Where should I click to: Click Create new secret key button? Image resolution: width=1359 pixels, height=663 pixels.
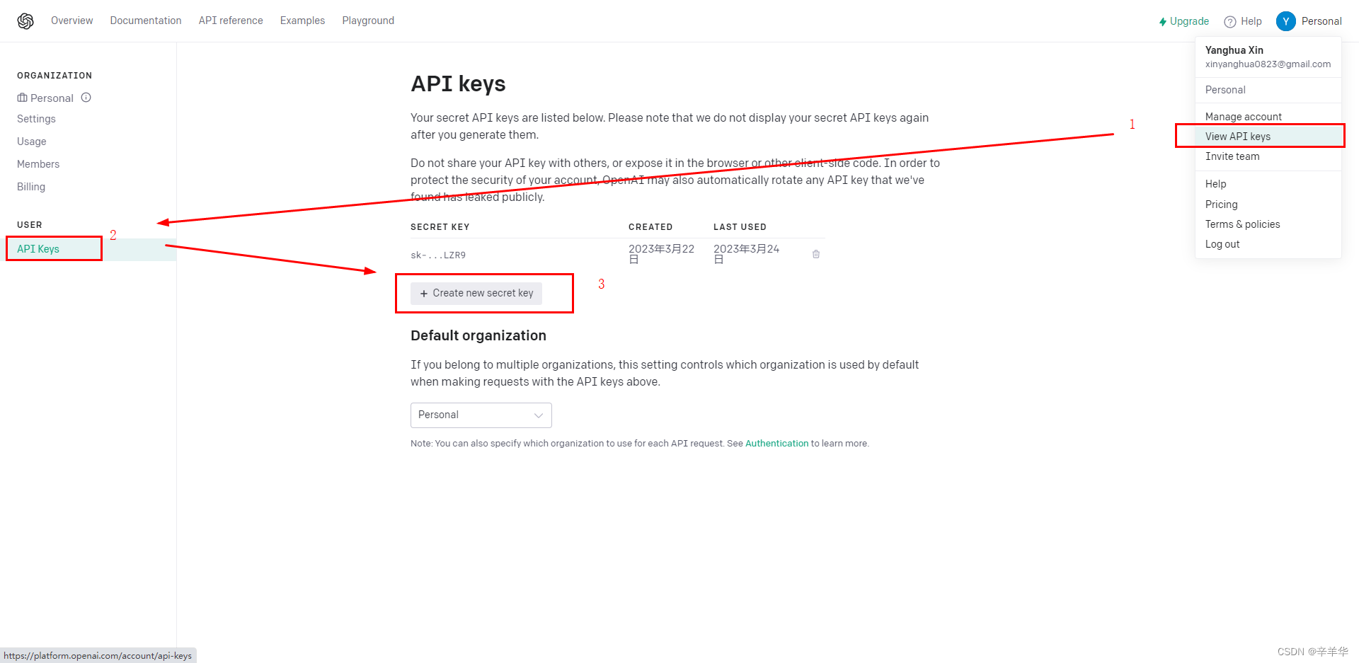pyautogui.click(x=476, y=293)
